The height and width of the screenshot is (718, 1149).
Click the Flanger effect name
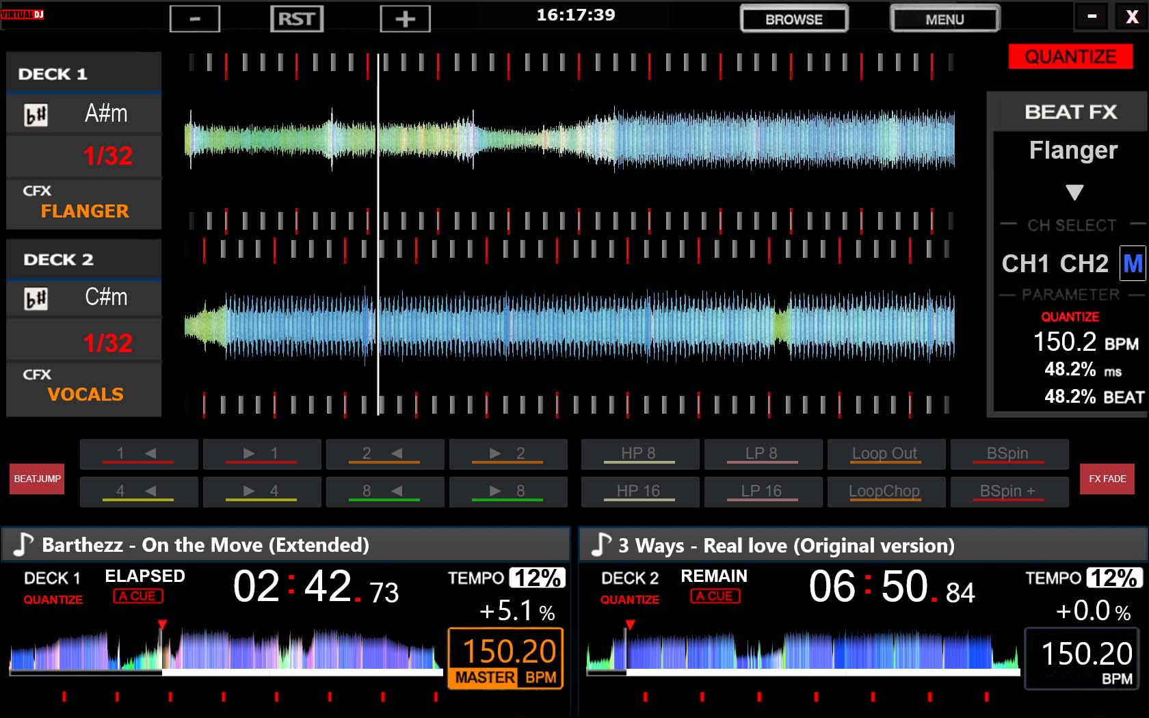point(1073,150)
